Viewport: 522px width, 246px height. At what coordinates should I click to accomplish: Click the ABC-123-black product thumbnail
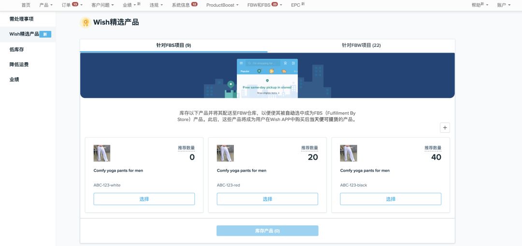(348, 153)
